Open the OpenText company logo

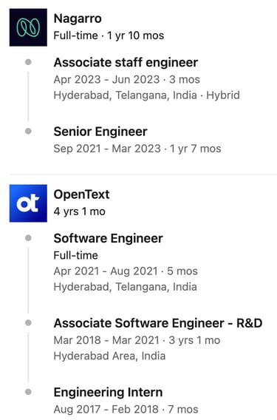(x=28, y=203)
